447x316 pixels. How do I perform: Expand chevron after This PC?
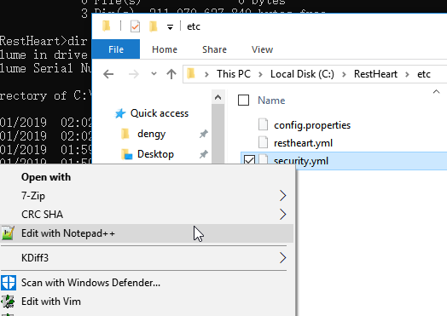click(260, 75)
